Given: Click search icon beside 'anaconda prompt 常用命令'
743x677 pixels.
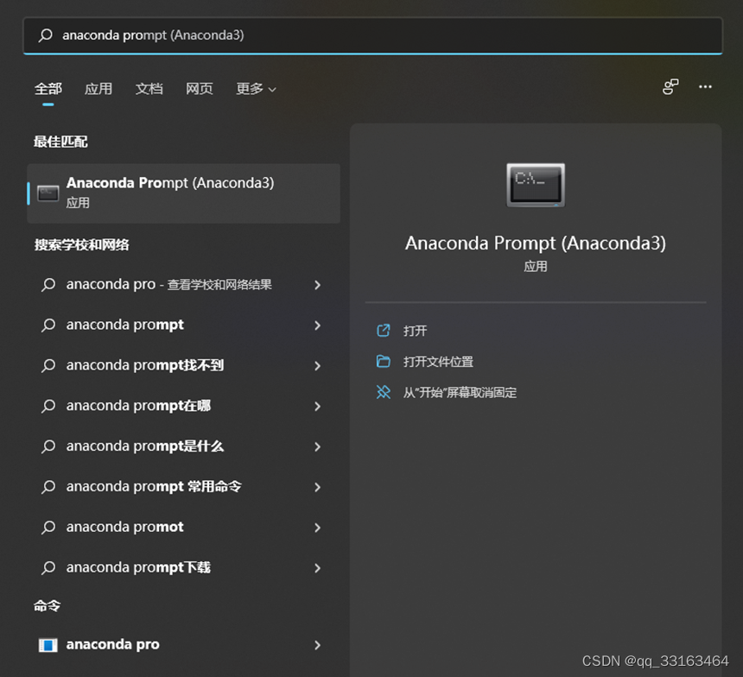Looking at the screenshot, I should 48,487.
